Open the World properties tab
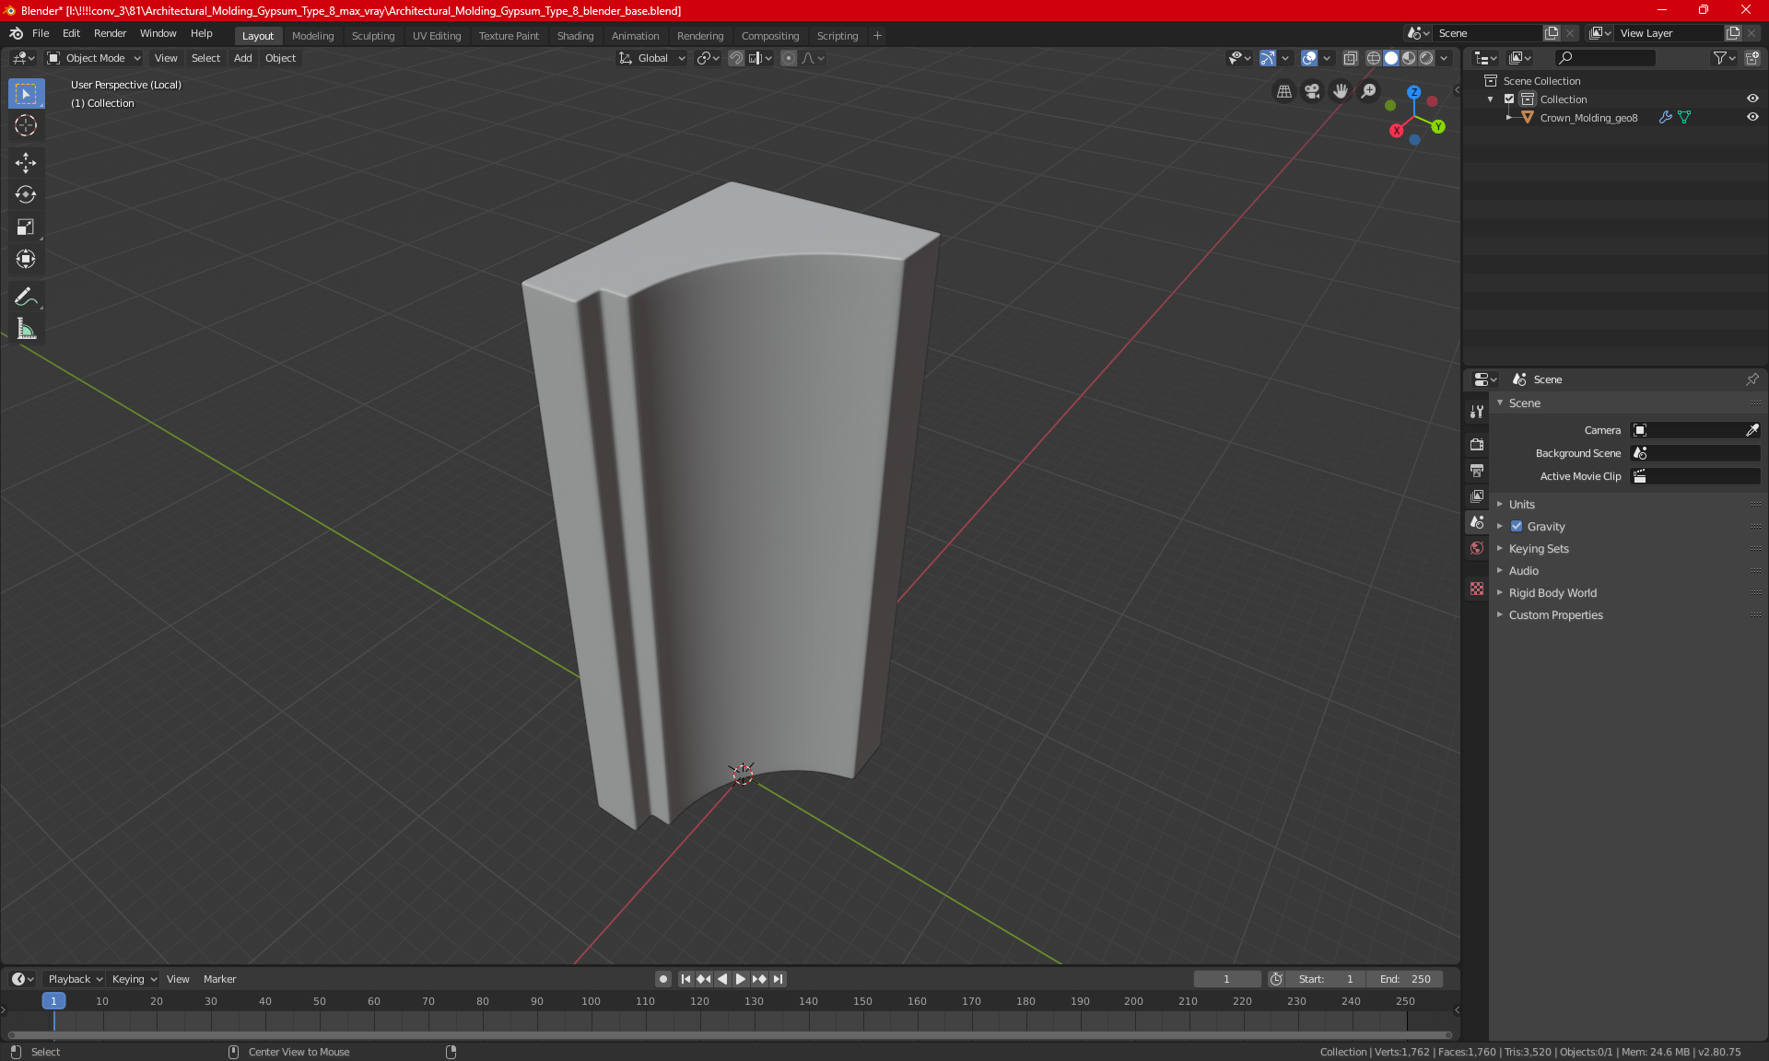The image size is (1769, 1061). click(1477, 548)
